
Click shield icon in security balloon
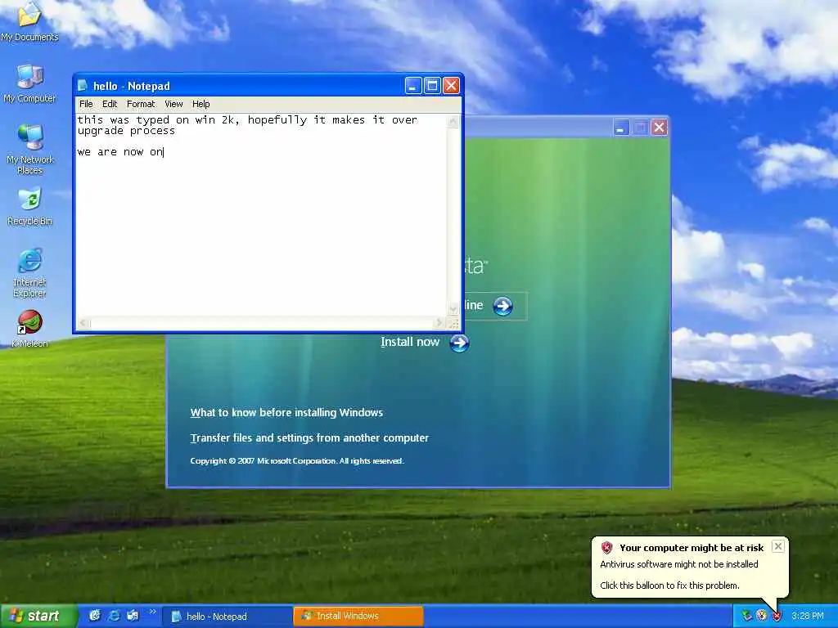pos(606,547)
